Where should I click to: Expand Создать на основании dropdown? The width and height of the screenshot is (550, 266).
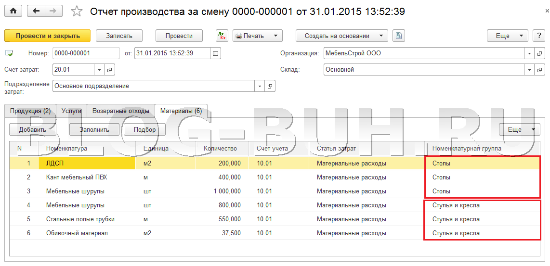coord(381,36)
